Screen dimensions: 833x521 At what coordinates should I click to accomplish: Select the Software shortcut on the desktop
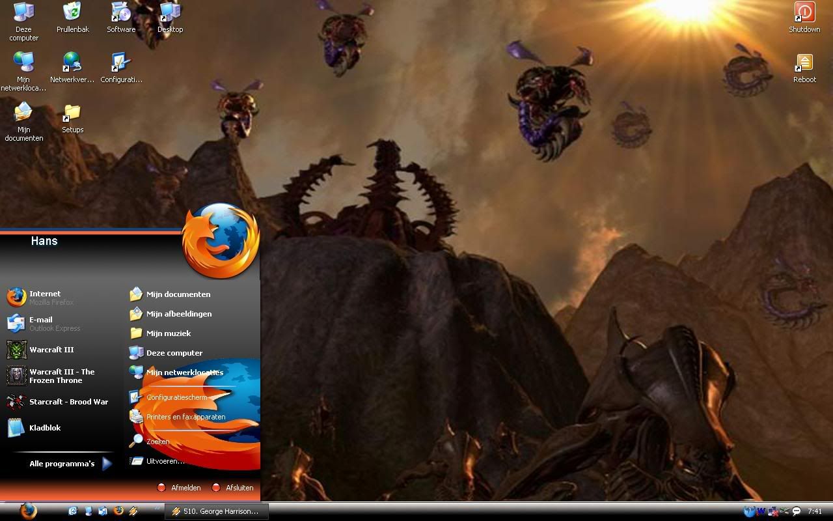[121, 17]
